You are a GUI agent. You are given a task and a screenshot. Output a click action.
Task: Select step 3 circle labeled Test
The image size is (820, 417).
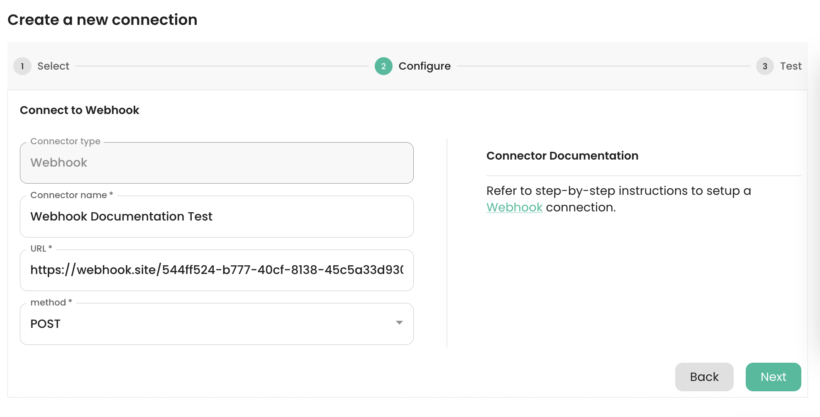(764, 66)
